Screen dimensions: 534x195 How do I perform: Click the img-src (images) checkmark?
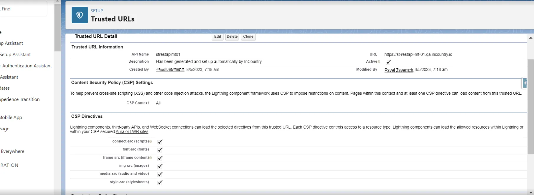(x=160, y=166)
